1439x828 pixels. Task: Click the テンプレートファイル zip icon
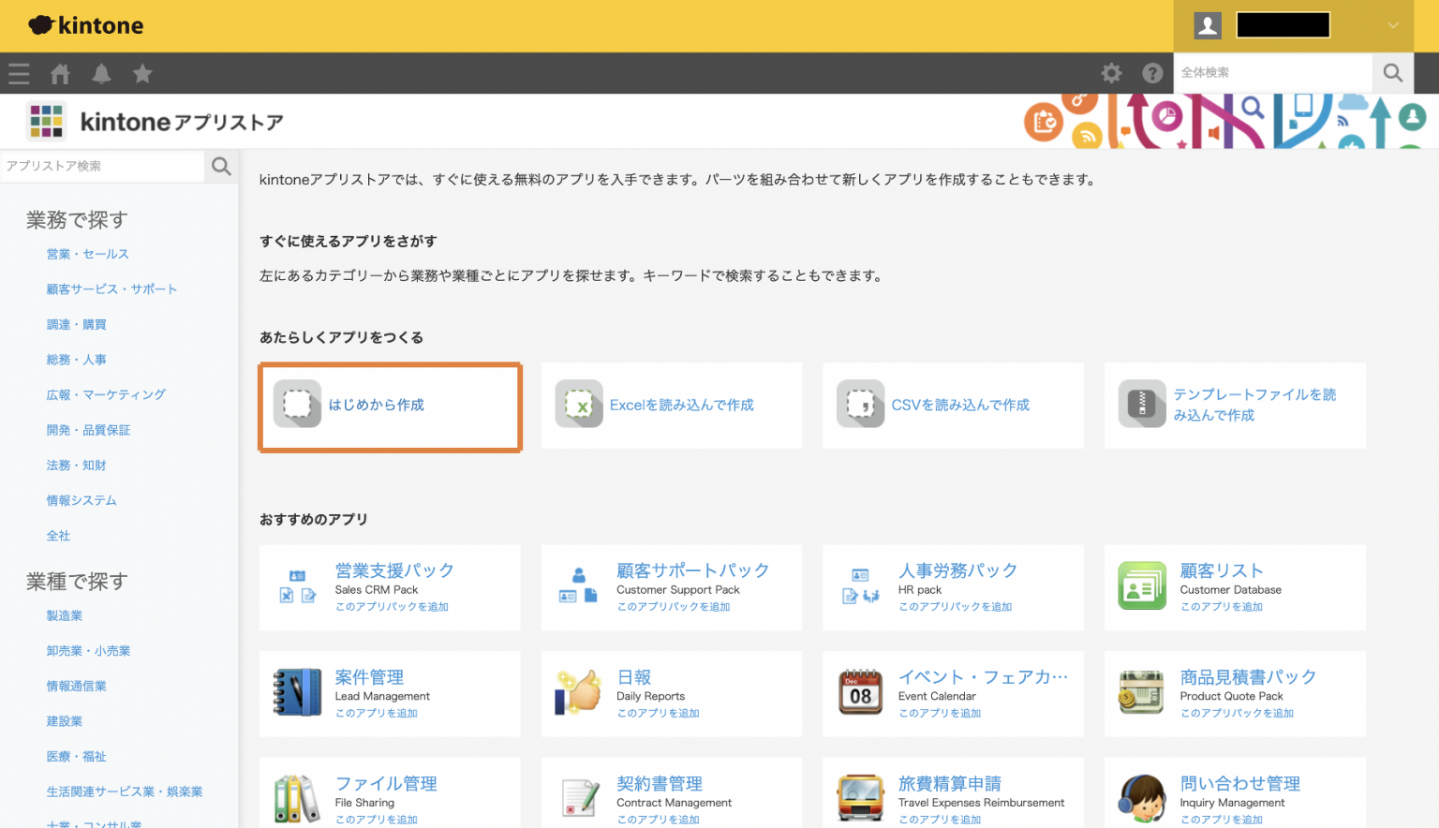click(1142, 404)
